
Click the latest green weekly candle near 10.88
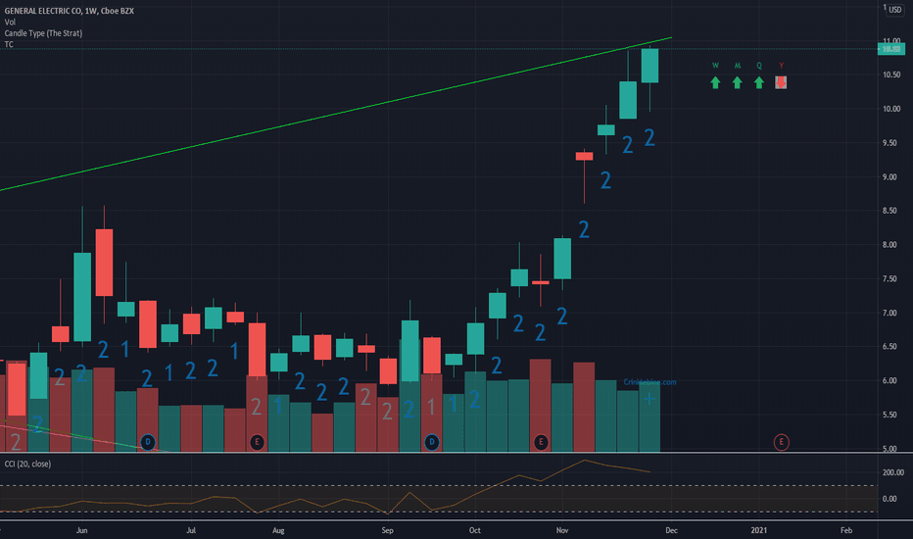(x=649, y=66)
